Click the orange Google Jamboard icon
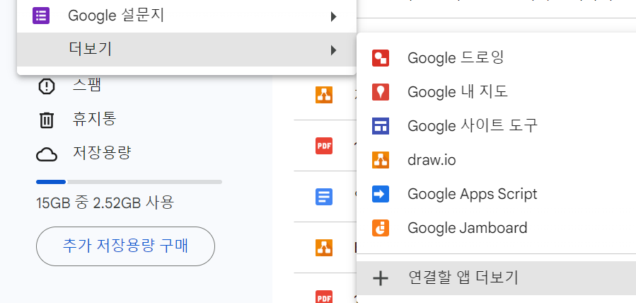 381,227
